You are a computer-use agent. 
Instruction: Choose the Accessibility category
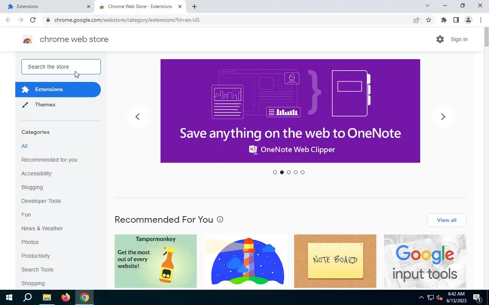(x=36, y=173)
